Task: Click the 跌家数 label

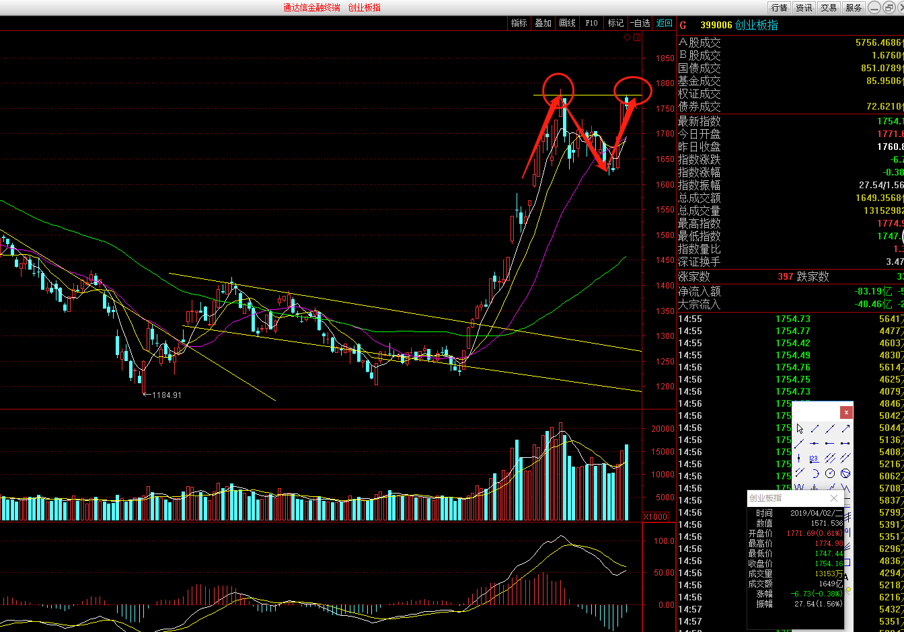Action: [x=813, y=276]
